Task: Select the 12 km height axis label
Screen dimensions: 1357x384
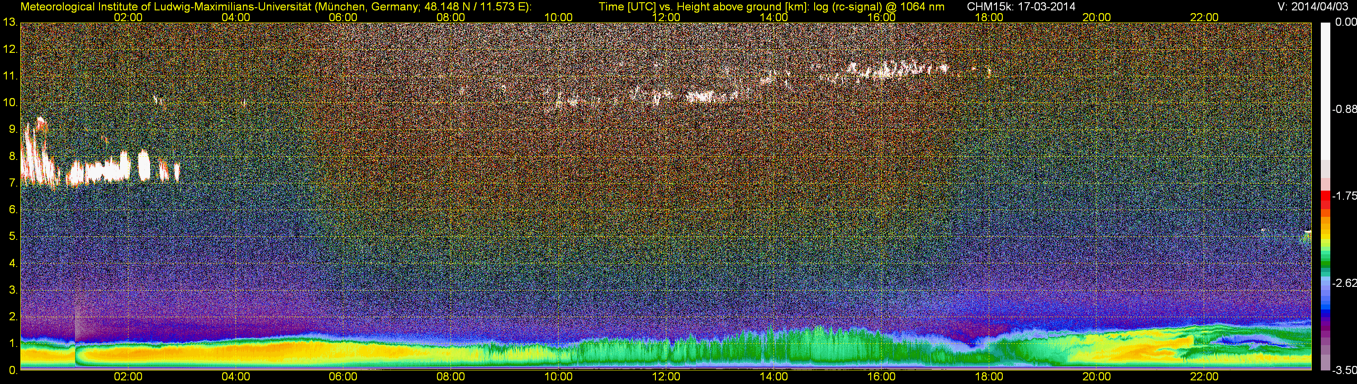Action: point(10,49)
